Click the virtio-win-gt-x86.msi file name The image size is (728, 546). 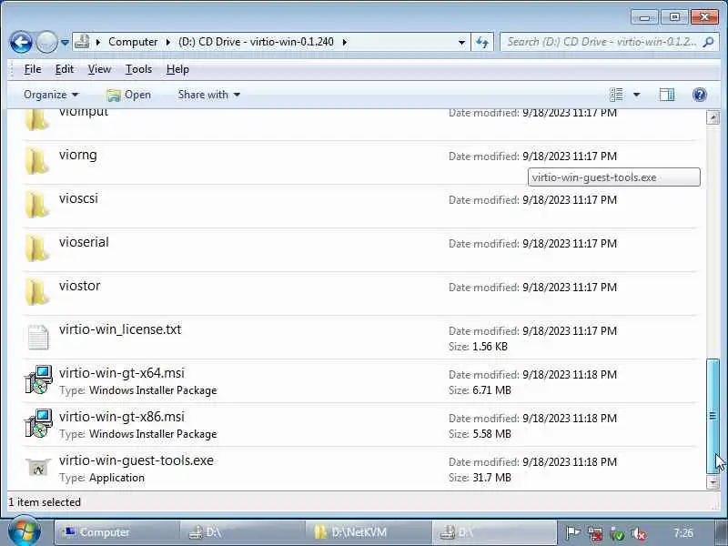pos(122,417)
